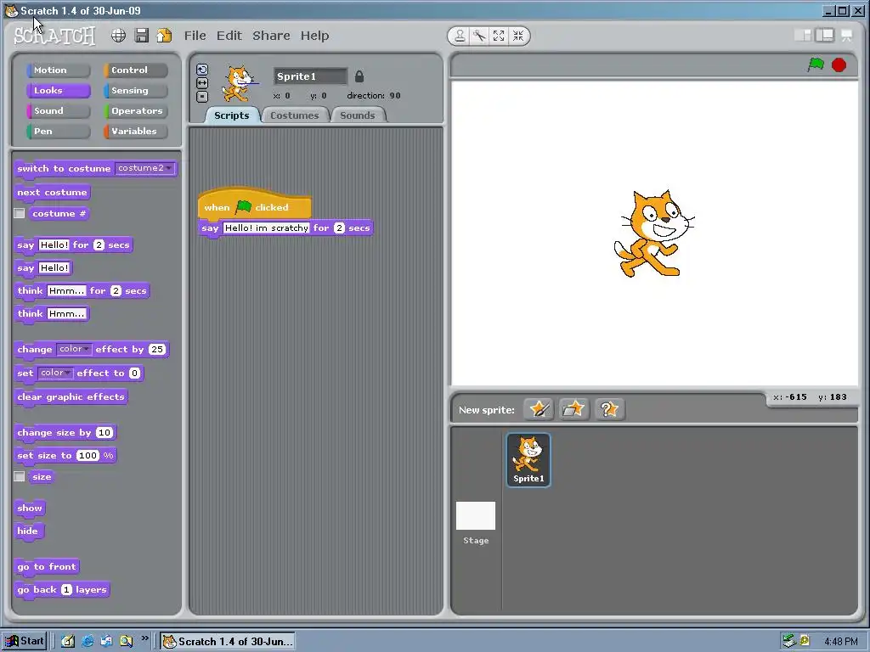
Task: Click the think Hmm... for 2 secs block
Action: coord(82,291)
